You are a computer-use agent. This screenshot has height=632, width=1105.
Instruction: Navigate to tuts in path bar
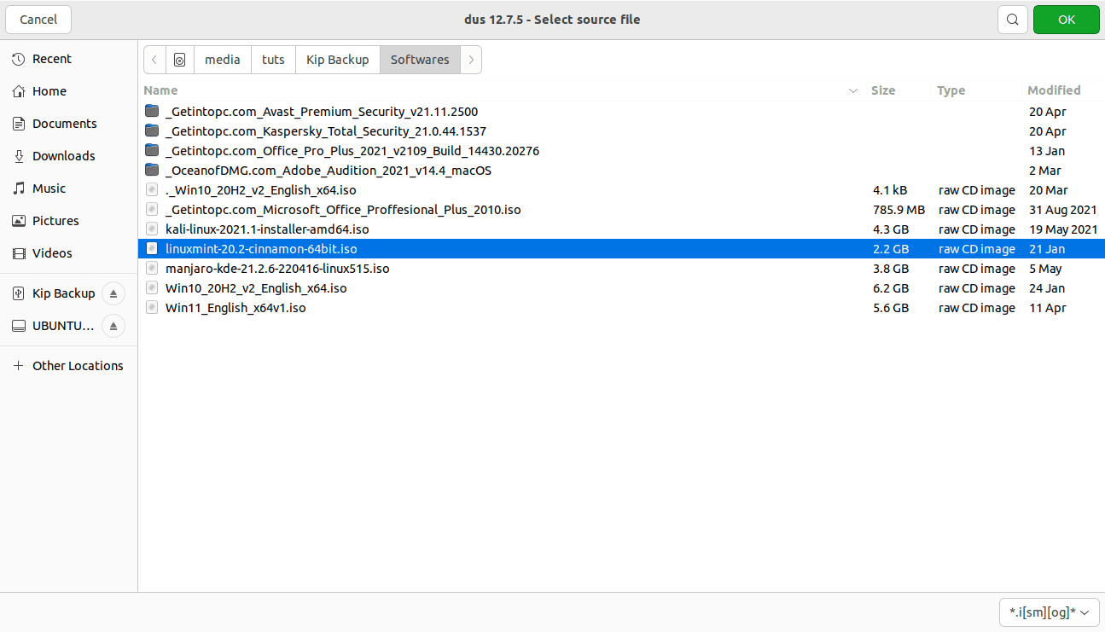tap(273, 60)
